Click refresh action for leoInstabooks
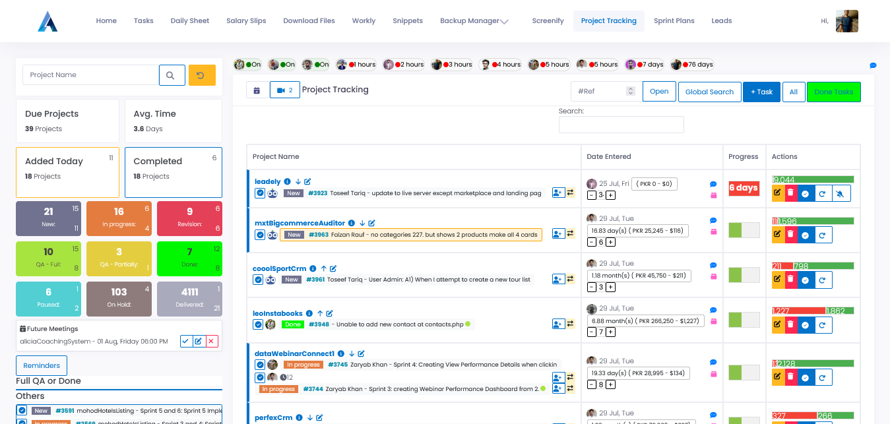890x424 pixels. point(823,324)
